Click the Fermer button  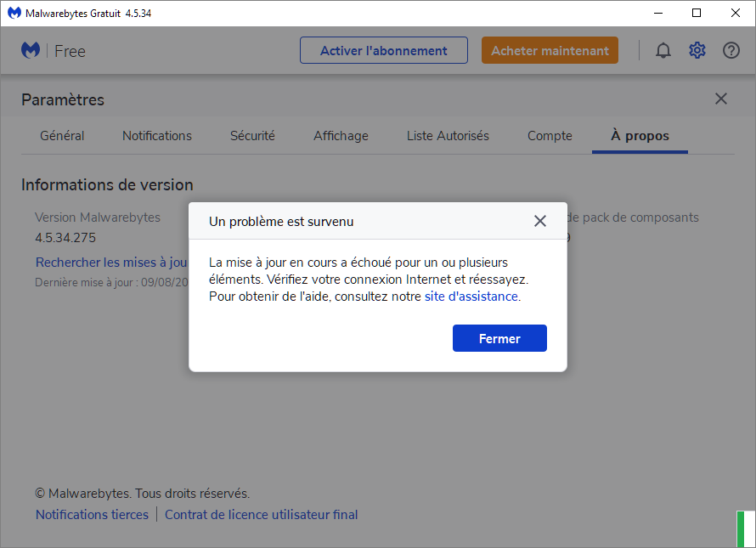click(x=499, y=338)
